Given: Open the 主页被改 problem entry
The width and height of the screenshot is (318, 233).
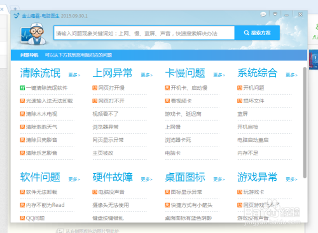Looking at the screenshot, I should click(103, 153).
